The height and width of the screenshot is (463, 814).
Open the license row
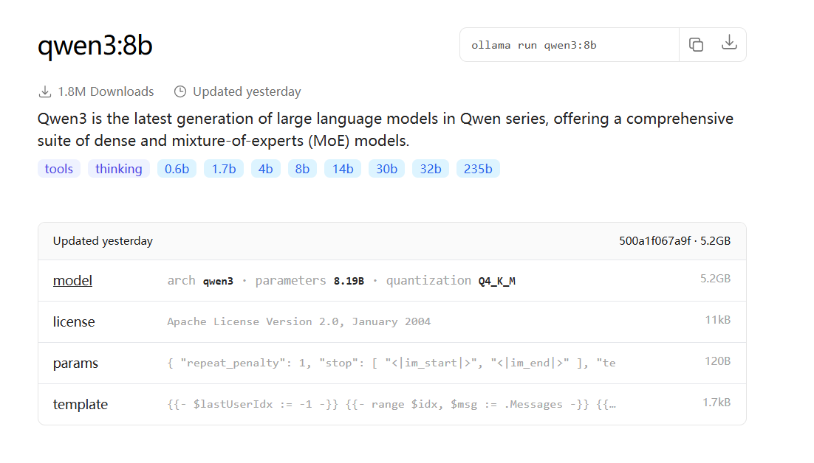tap(392, 321)
